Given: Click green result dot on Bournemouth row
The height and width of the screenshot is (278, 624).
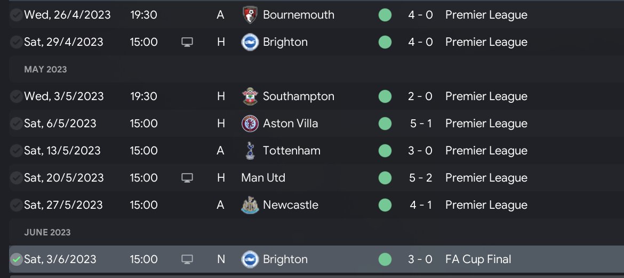Looking at the screenshot, I should click(385, 15).
